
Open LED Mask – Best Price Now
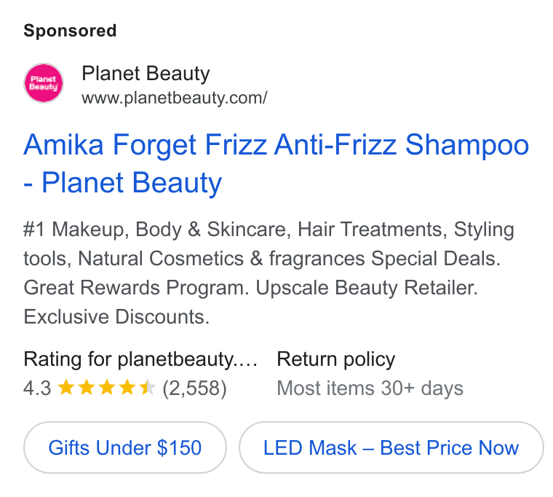point(391,447)
